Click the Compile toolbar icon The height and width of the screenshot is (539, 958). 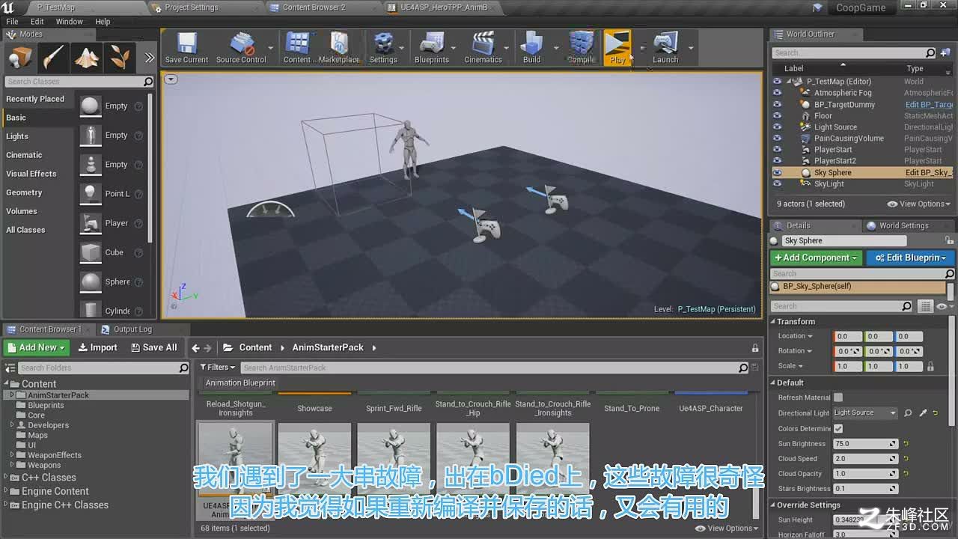tap(581, 47)
